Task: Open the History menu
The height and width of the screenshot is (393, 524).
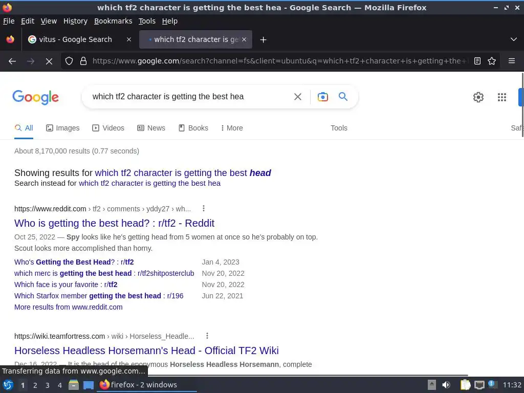Action: [x=75, y=21]
